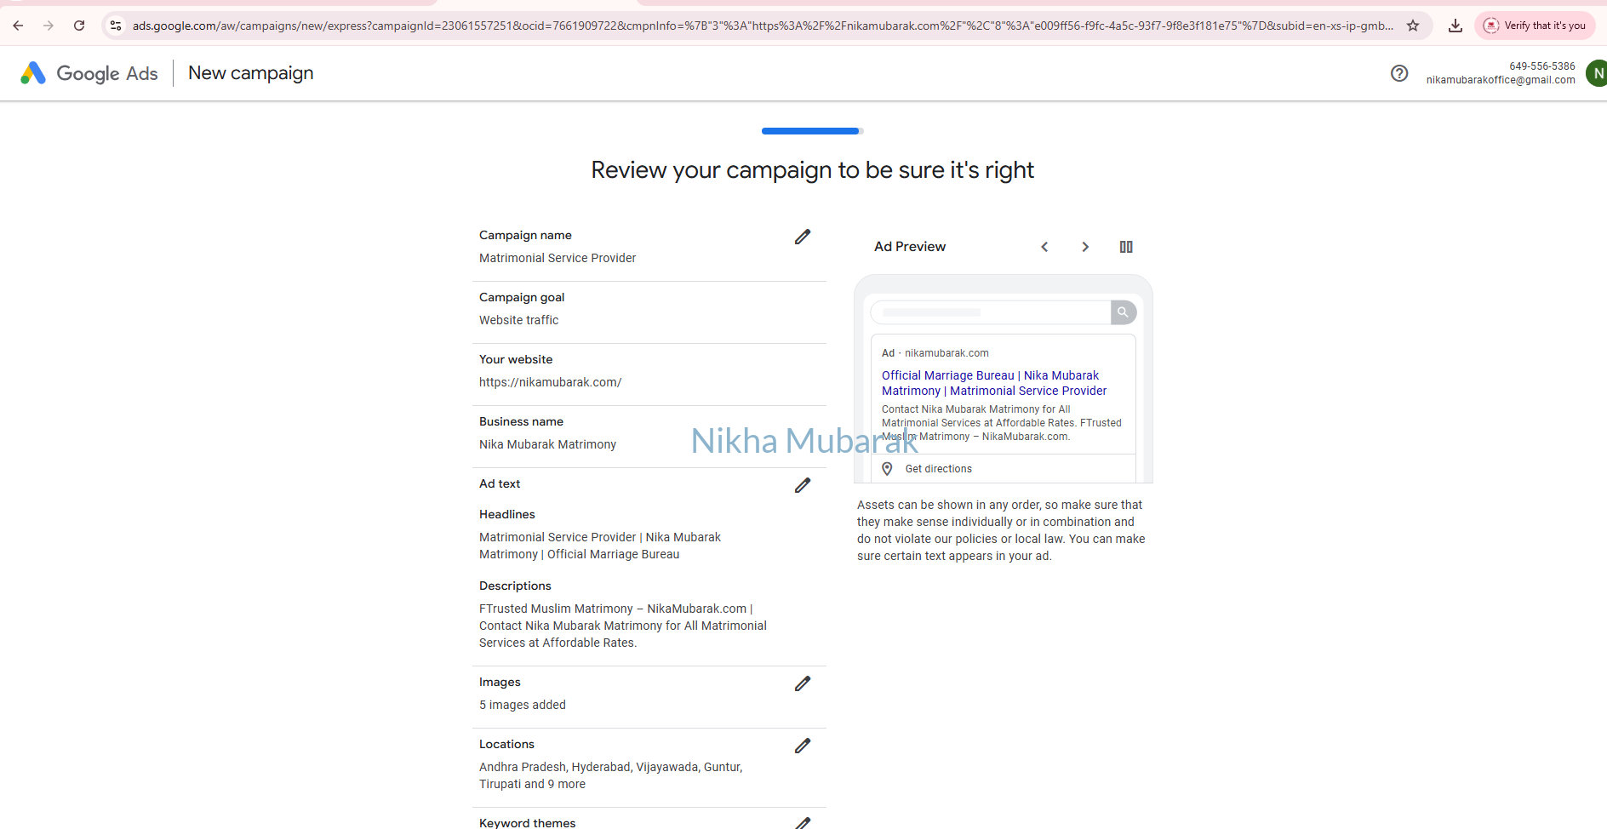Screen dimensions: 1607x829
Task: Show previous ad preview
Action: (x=1044, y=247)
